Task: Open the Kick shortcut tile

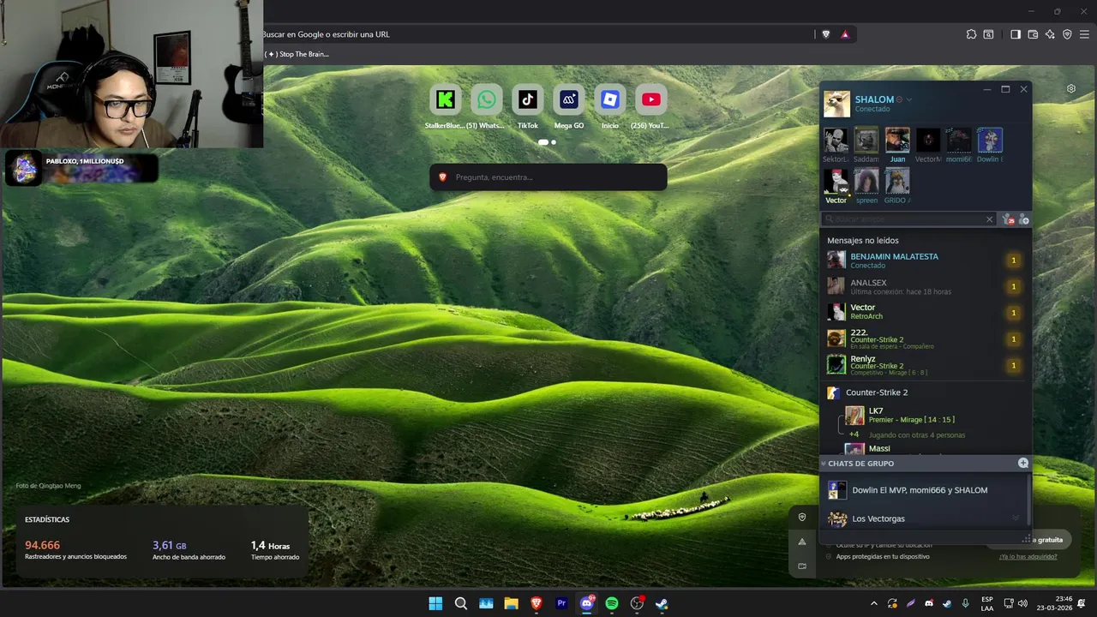Action: tap(445, 99)
